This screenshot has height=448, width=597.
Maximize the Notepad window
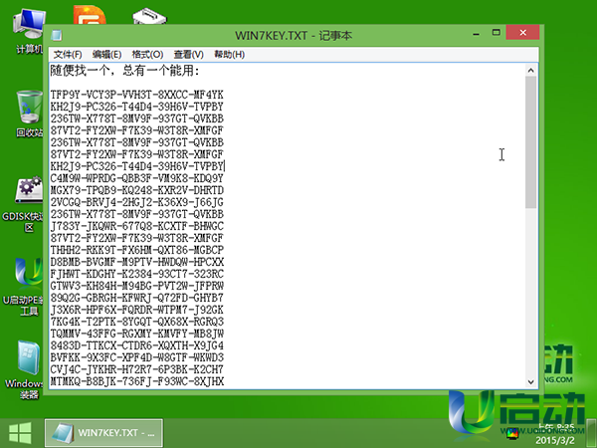coord(496,33)
